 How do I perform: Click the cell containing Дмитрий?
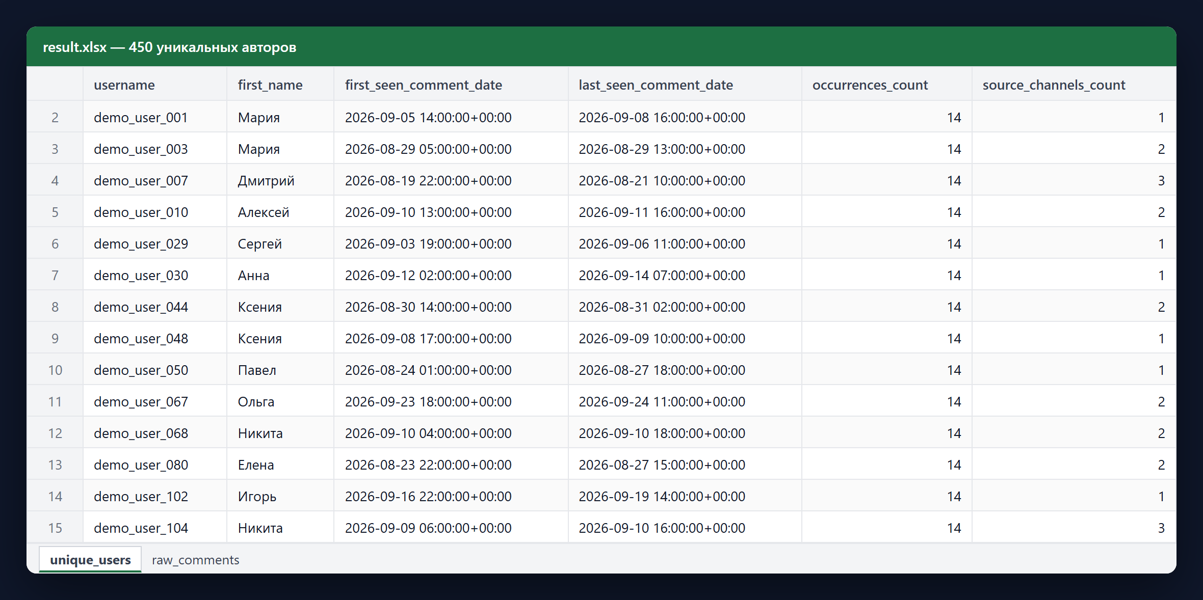pyautogui.click(x=280, y=180)
